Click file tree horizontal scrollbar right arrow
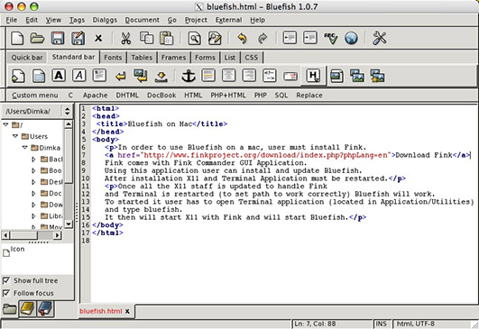479x329 pixels. point(58,235)
